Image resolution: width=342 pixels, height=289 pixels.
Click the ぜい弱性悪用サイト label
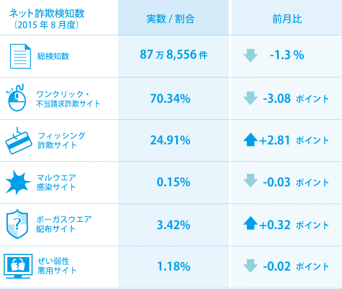(x=56, y=266)
